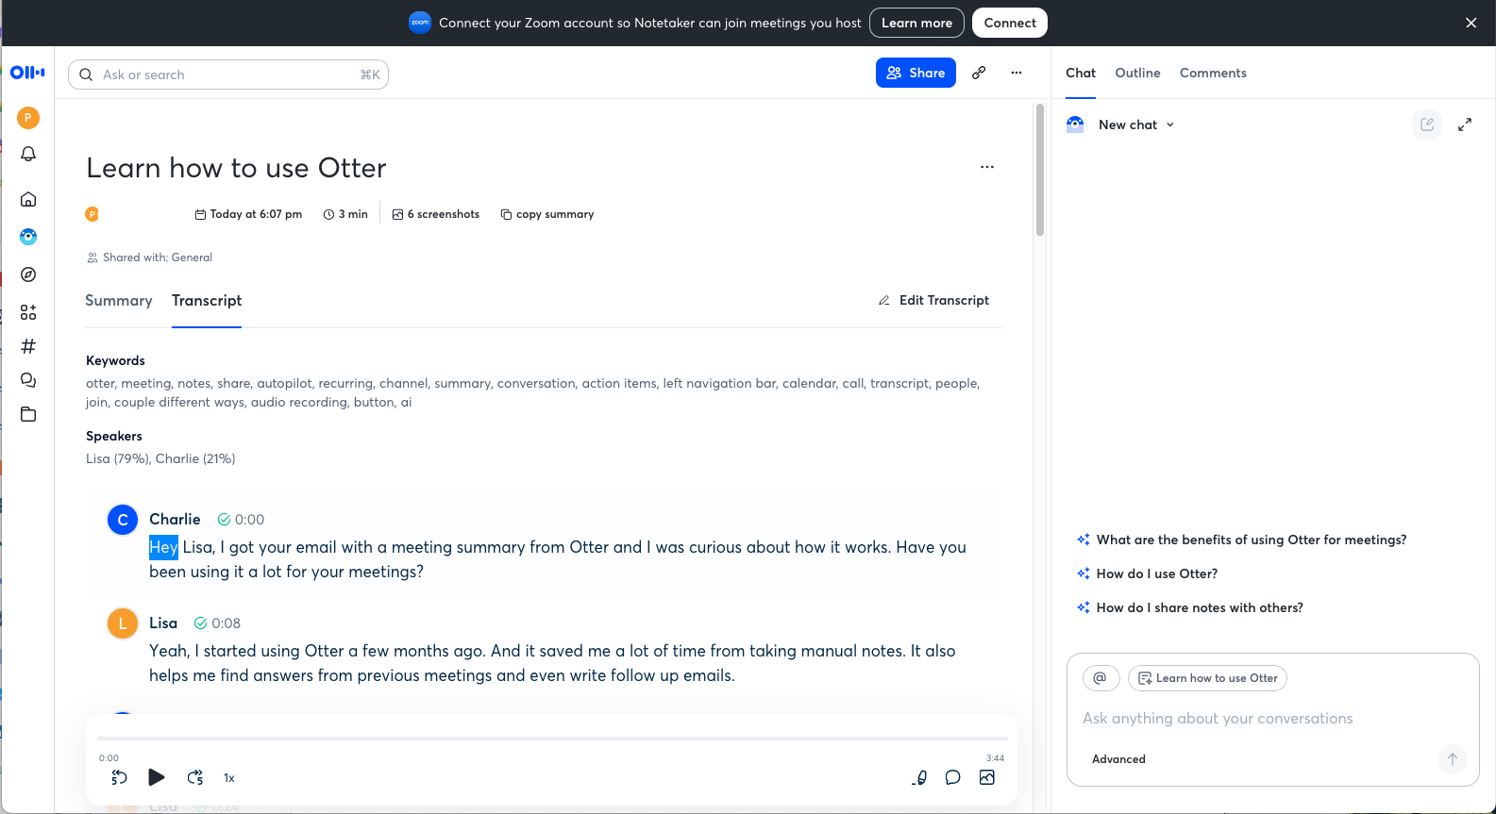Screen dimensions: 1496x814
Task: Open the Apps grid icon in sidebar
Action: click(x=28, y=312)
